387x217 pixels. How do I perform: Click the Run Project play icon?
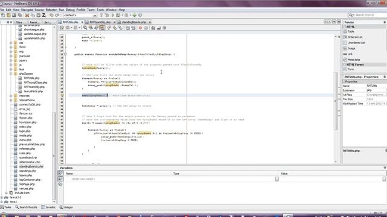tap(113, 15)
